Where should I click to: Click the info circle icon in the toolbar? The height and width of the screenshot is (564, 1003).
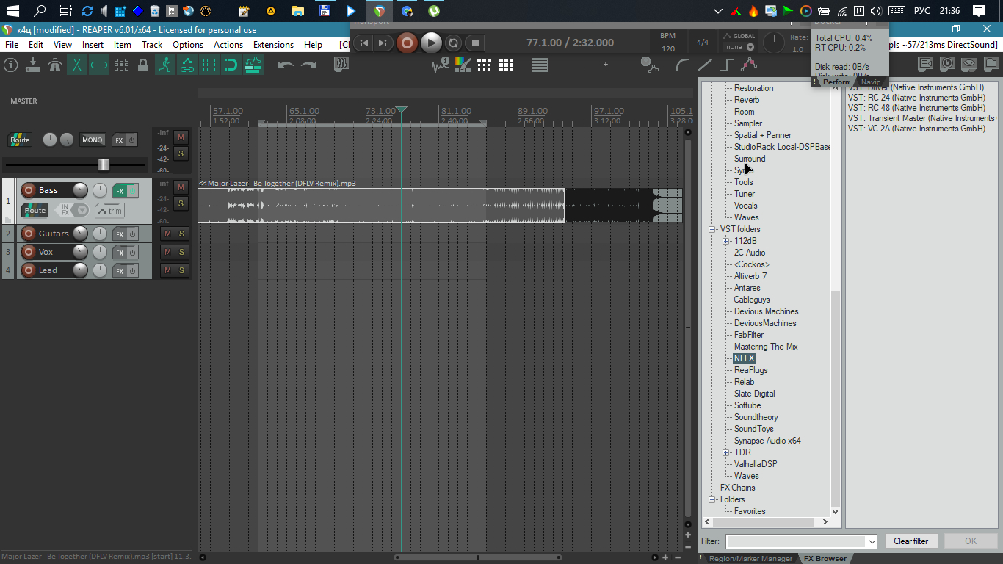pyautogui.click(x=10, y=65)
